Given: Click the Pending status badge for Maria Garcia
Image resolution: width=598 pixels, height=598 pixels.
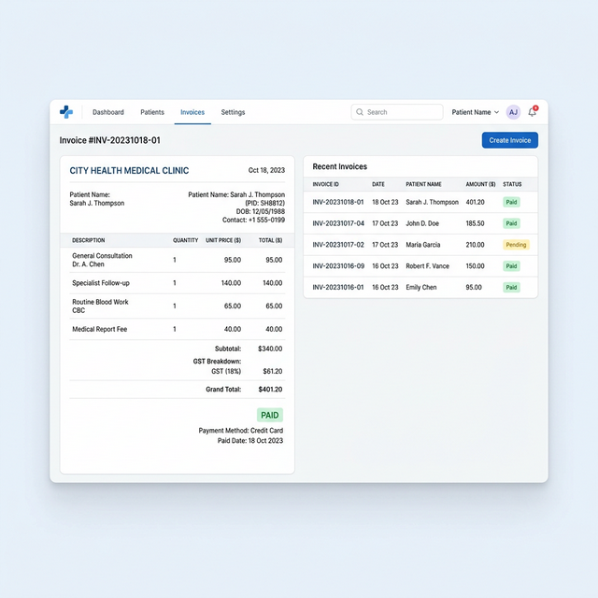Looking at the screenshot, I should coord(516,245).
